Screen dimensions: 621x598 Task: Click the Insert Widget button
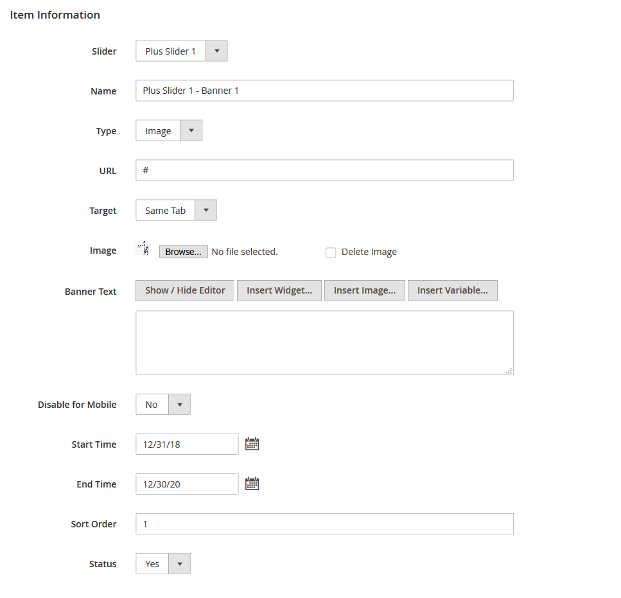279,290
